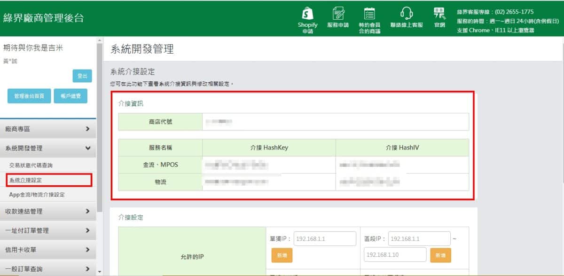Collapse the 系統開發管理 menu section

pos(48,148)
